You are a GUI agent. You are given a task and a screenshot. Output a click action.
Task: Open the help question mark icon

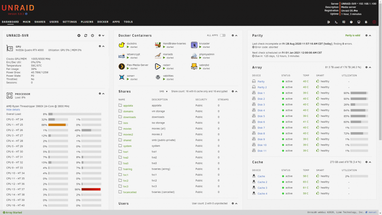point(351,22)
